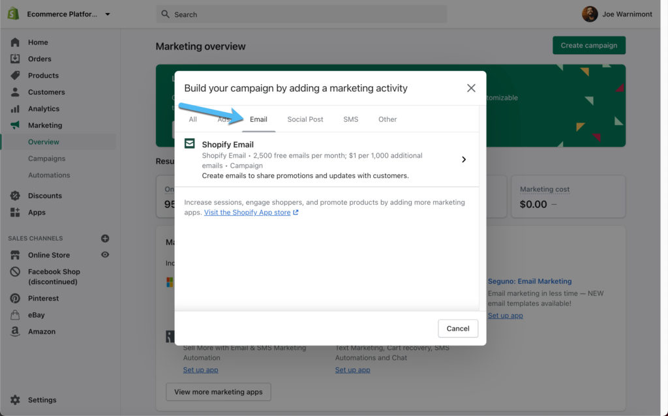Click the Marketing cost label
Viewport: 668px width, 416px height.
545,189
